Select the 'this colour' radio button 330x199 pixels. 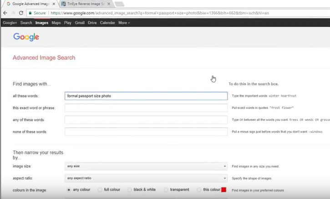click(x=199, y=190)
